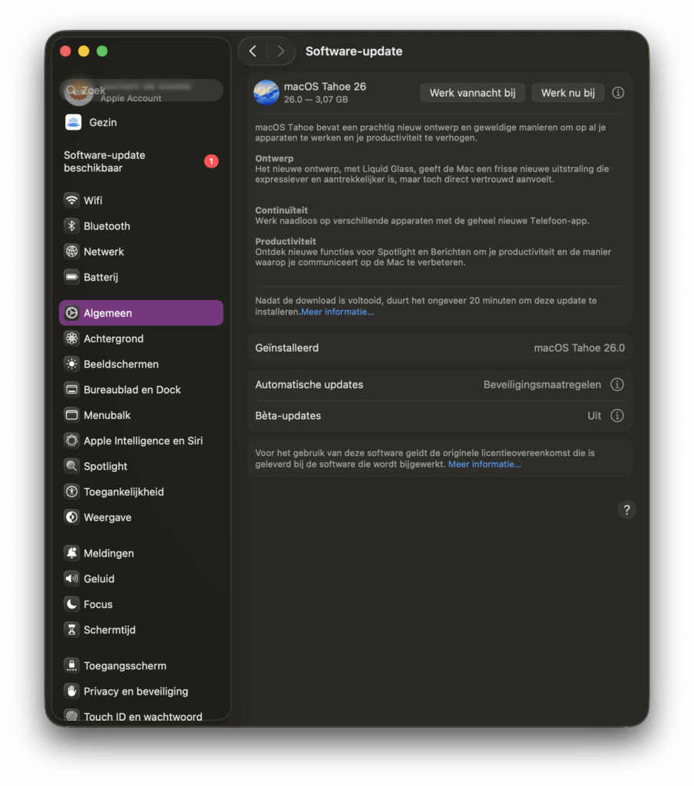Open Gezin in the sidebar
This screenshot has height=786, width=694.
click(x=141, y=122)
